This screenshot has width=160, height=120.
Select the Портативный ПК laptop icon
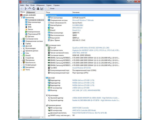point(26,34)
